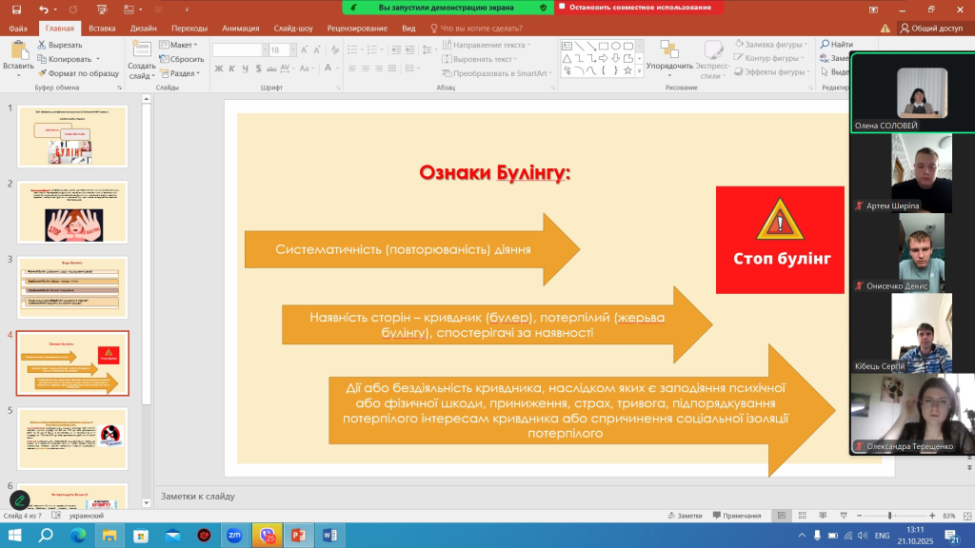Open Контур фигуры outline dropdown
The width and height of the screenshot is (975, 548).
[x=769, y=58]
